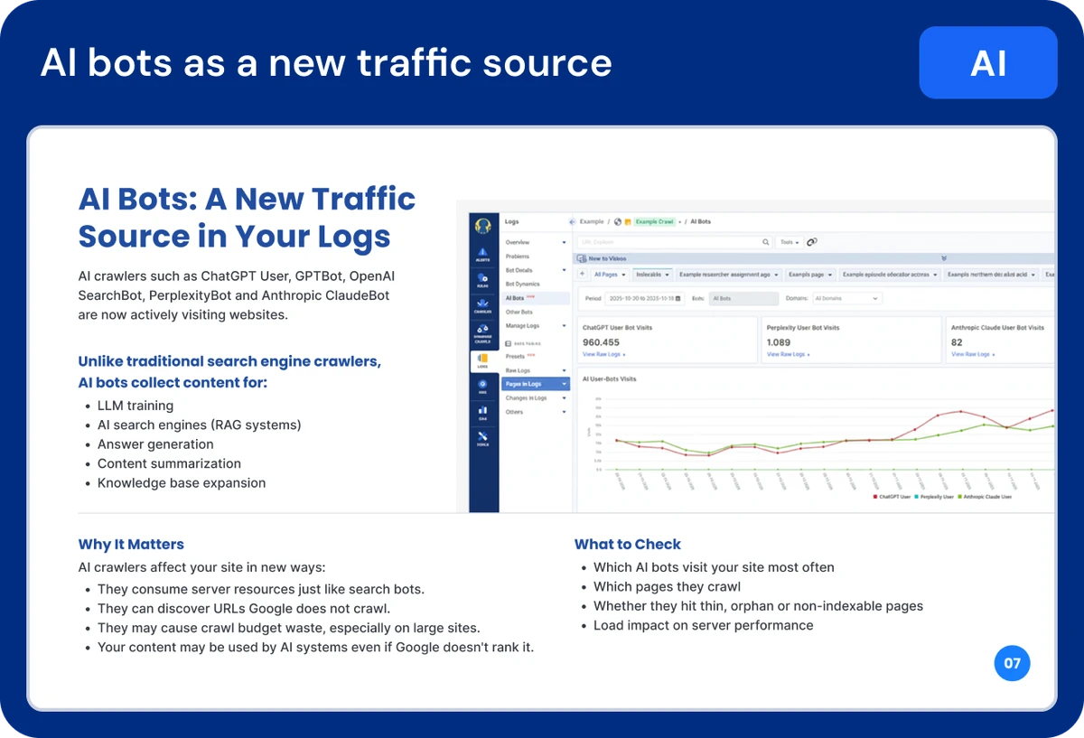The width and height of the screenshot is (1084, 738).
Task: Open the Domains dropdown
Action: (846, 298)
